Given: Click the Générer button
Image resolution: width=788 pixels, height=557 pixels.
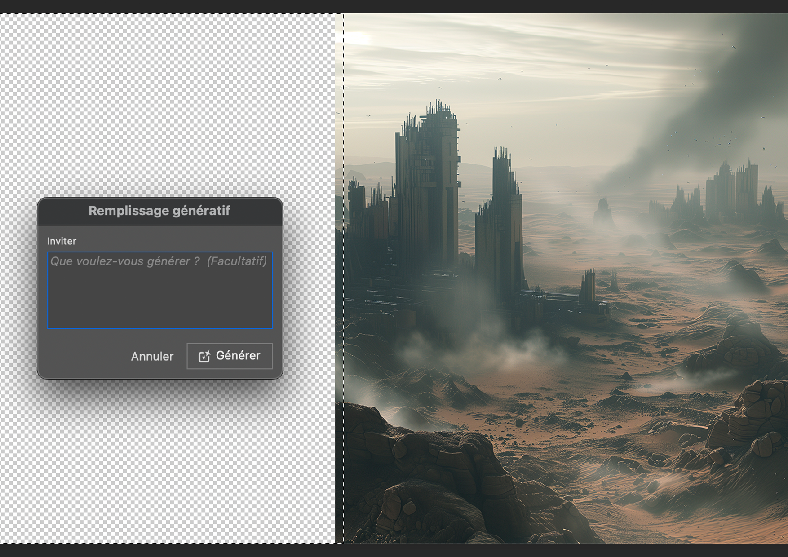Looking at the screenshot, I should click(230, 356).
